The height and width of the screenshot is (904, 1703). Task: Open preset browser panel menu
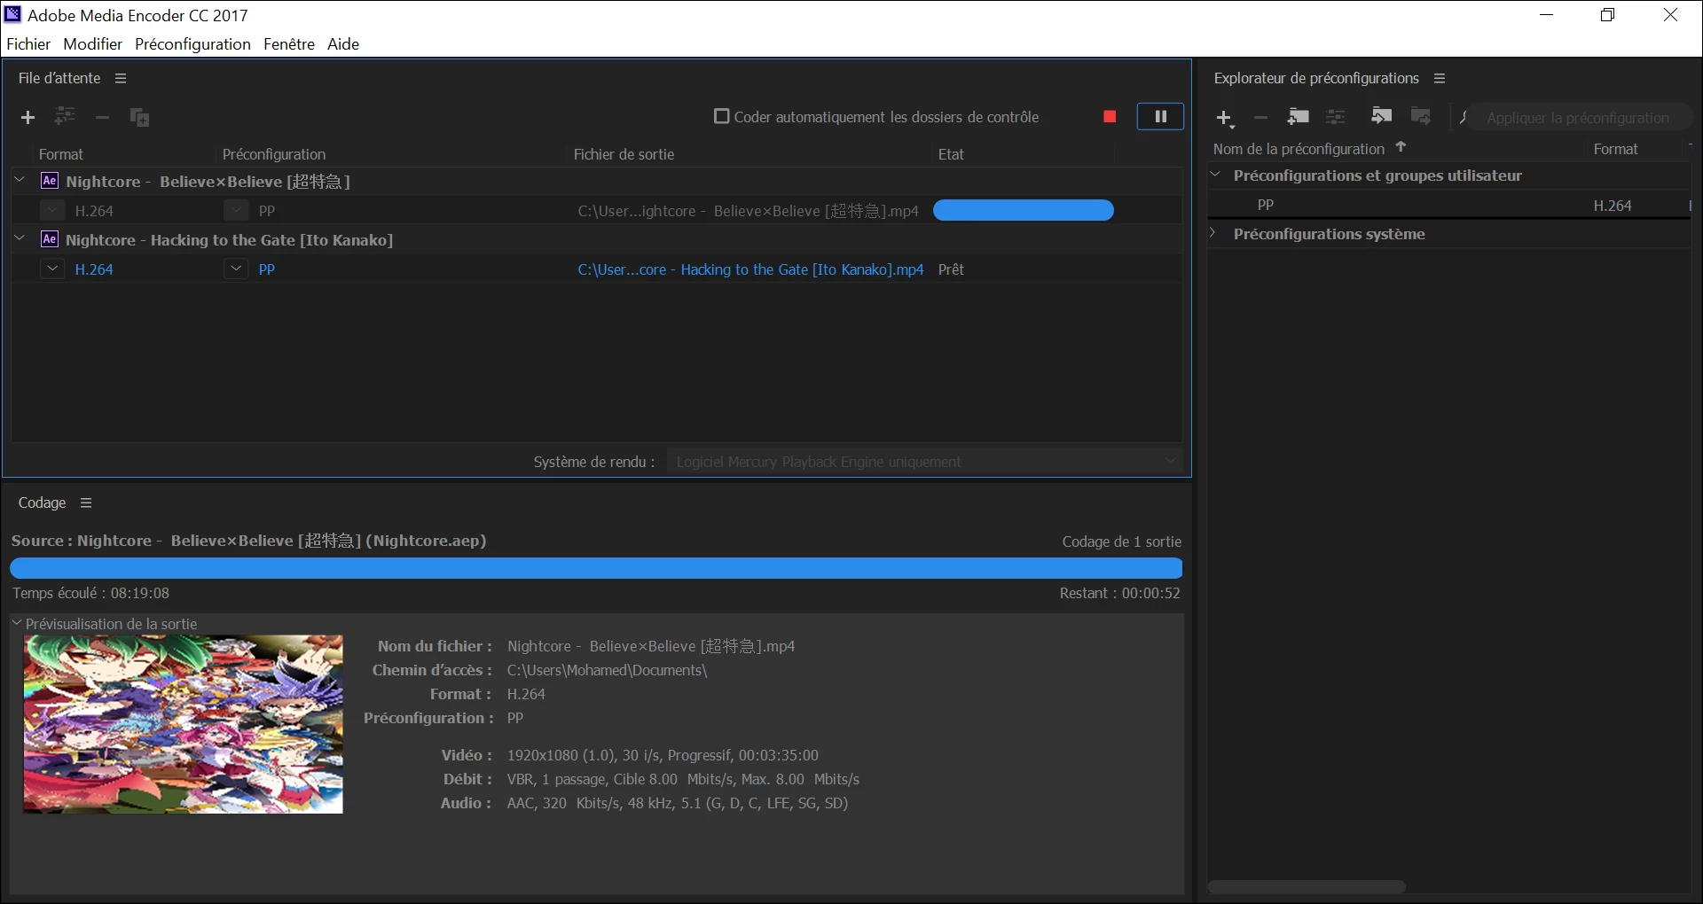point(1440,78)
